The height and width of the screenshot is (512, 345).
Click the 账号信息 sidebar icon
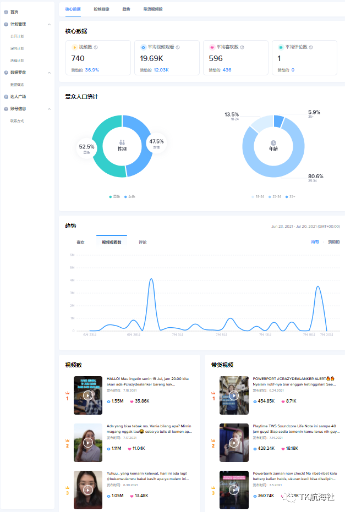coord(6,109)
